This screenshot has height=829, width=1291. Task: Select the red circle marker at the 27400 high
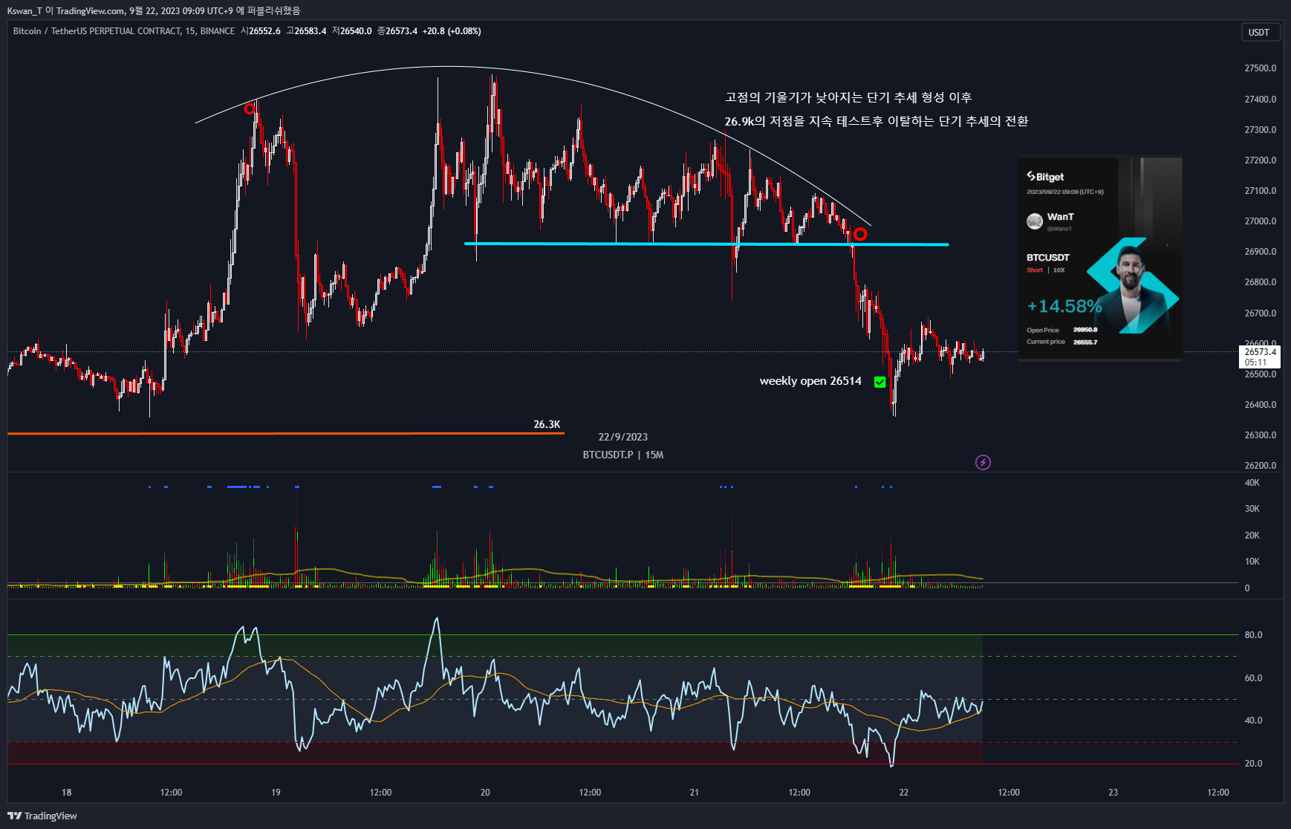click(x=250, y=109)
